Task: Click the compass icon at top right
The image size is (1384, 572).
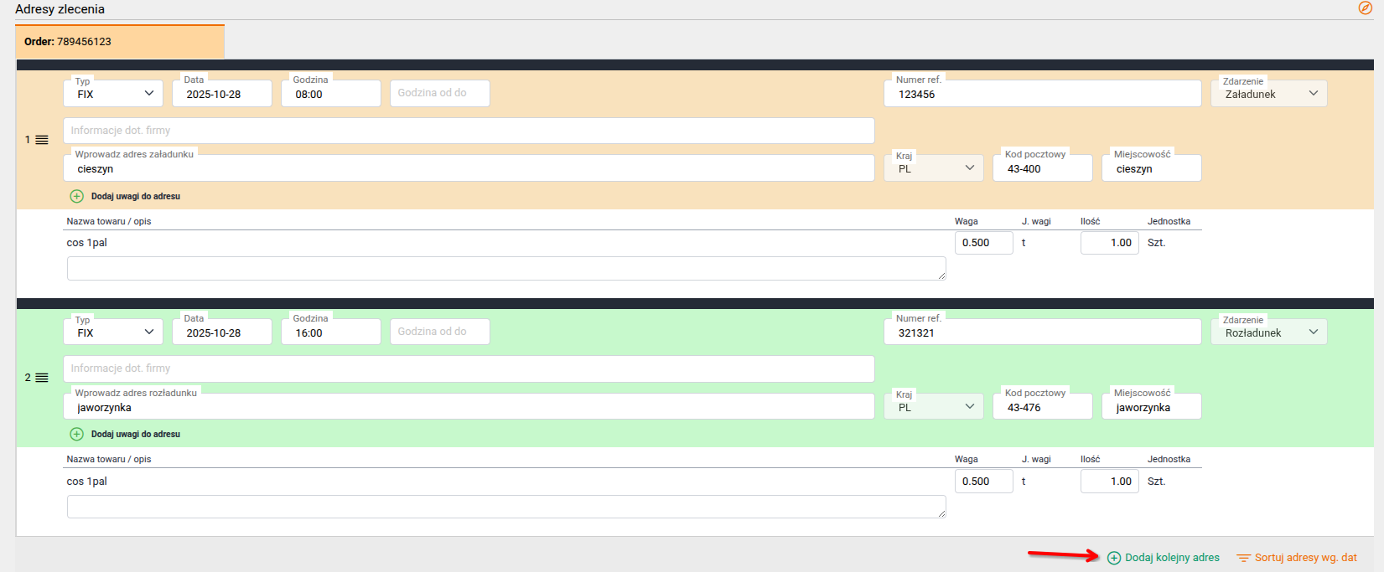Action: tap(1365, 8)
